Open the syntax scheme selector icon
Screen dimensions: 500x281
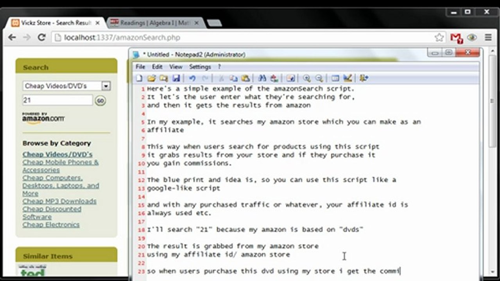click(x=335, y=78)
